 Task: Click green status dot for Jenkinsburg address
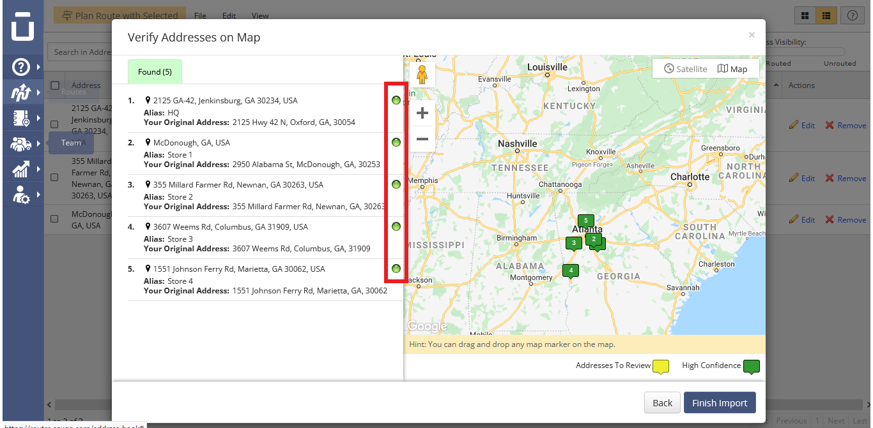point(396,100)
